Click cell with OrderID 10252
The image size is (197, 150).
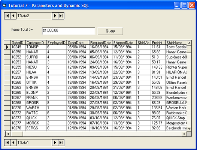[x=18, y=57]
